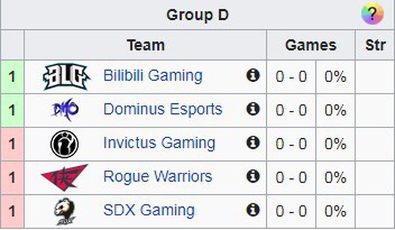The width and height of the screenshot is (395, 230).
Task: Click the red Rogue Warriors logo
Action: [65, 177]
